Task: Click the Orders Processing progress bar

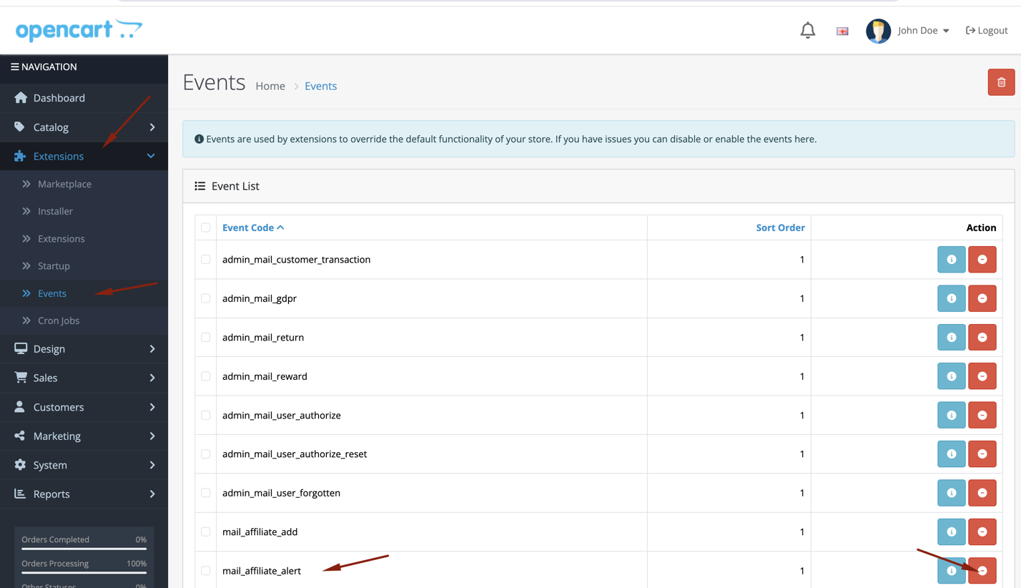Action: click(x=84, y=572)
